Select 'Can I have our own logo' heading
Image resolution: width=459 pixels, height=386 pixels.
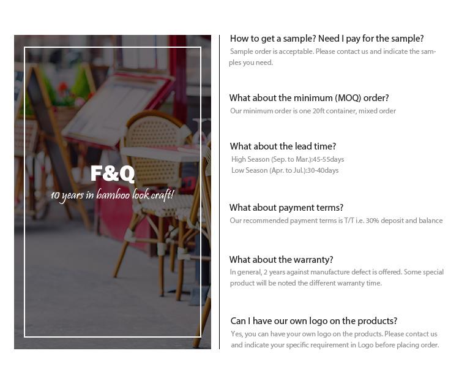pyautogui.click(x=314, y=321)
